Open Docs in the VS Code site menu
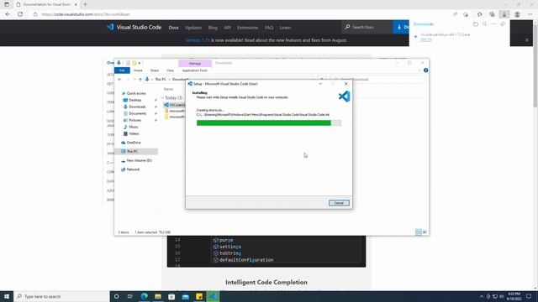The image size is (538, 302). tap(174, 28)
